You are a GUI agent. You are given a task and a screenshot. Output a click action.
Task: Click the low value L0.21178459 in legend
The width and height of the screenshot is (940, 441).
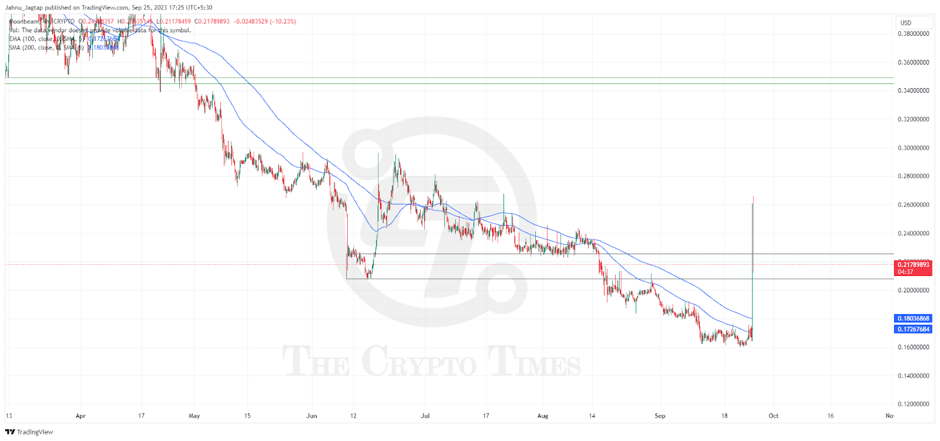(173, 22)
